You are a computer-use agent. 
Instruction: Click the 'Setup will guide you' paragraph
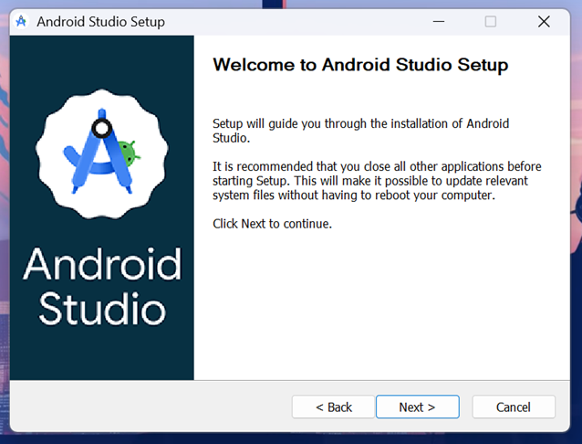pos(360,131)
